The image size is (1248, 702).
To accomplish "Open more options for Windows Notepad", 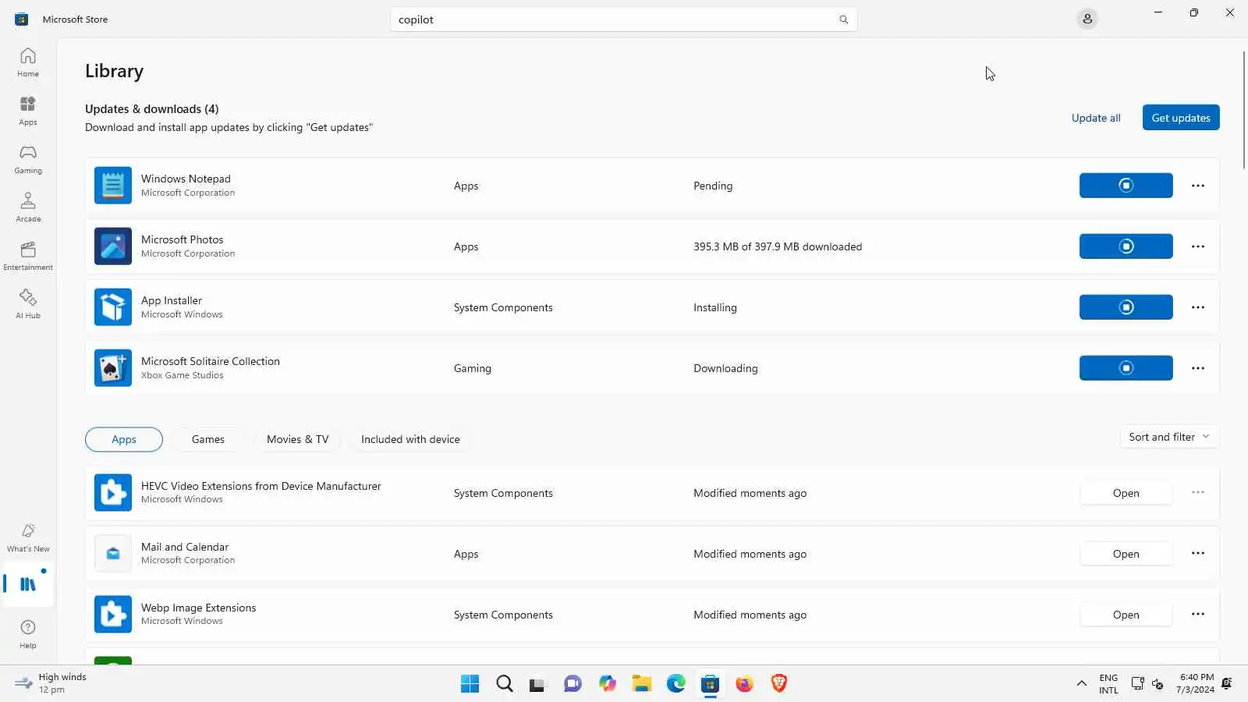I will [1198, 186].
